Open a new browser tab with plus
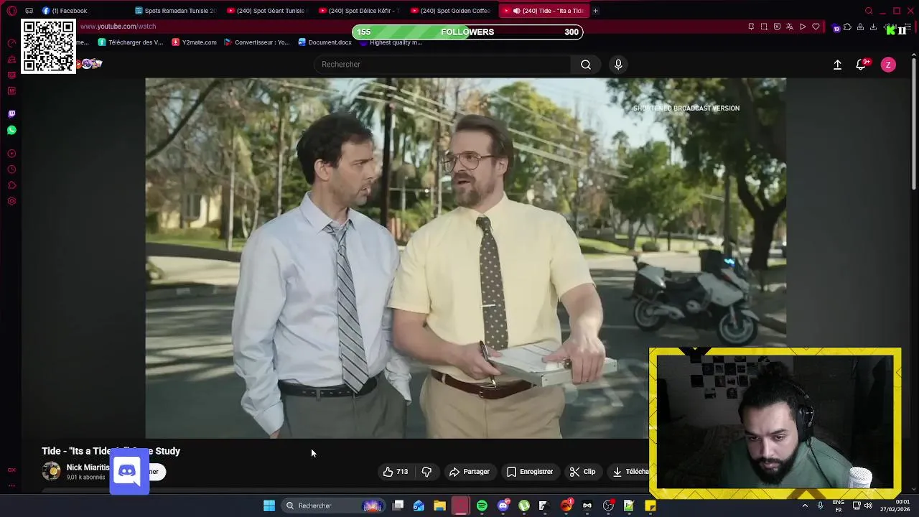 [595, 11]
